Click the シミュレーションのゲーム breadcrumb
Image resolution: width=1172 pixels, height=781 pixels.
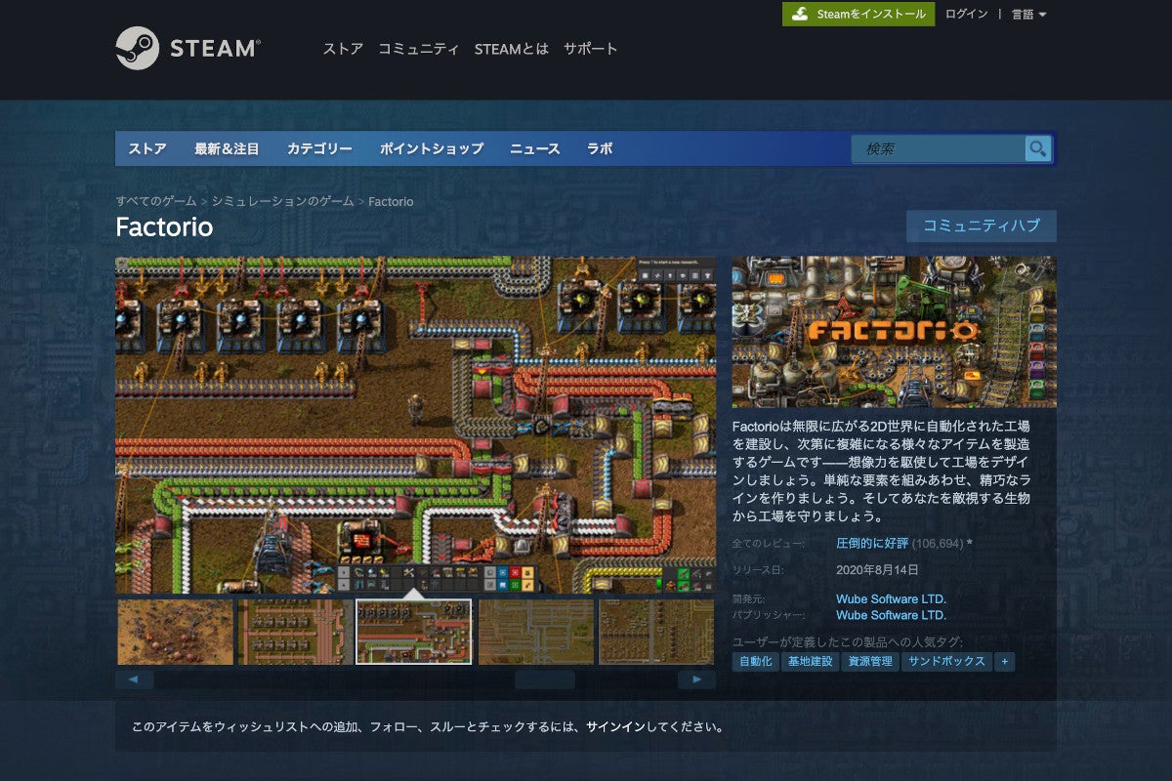283,201
